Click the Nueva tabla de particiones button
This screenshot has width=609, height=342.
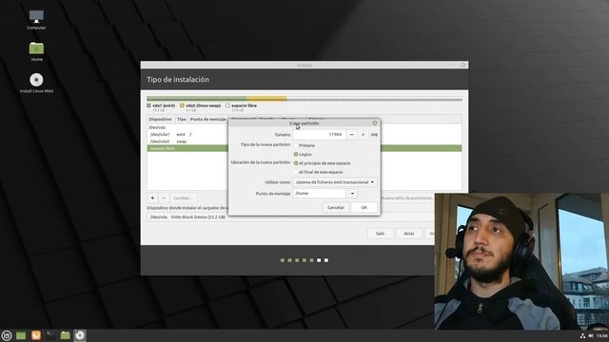(408, 198)
